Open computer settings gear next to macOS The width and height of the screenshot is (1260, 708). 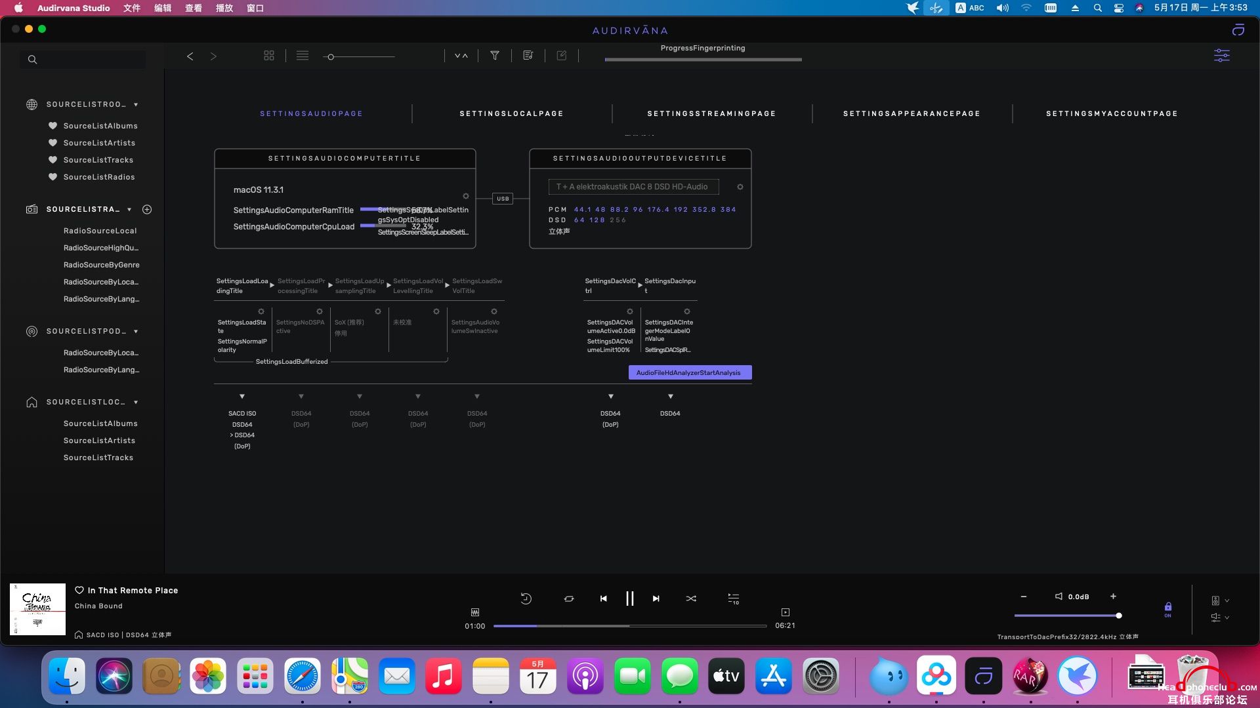coord(466,196)
